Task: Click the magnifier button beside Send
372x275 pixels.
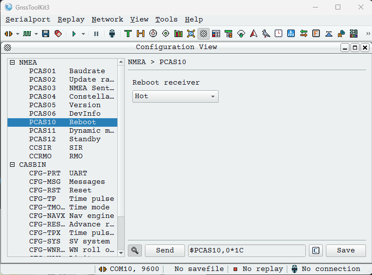Action: click(134, 250)
